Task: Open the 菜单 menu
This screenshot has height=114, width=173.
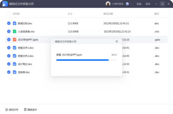Action: 148,4
